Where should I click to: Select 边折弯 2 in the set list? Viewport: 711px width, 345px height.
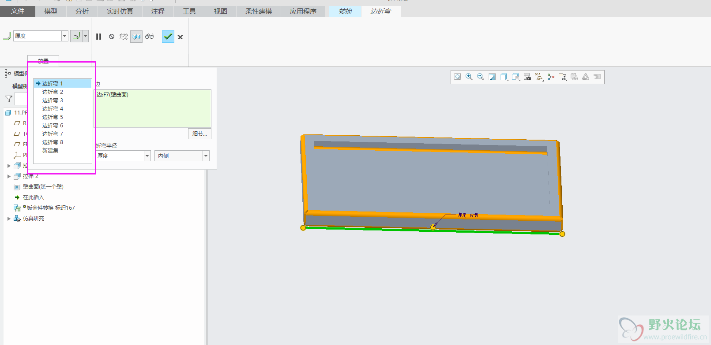[63, 92]
